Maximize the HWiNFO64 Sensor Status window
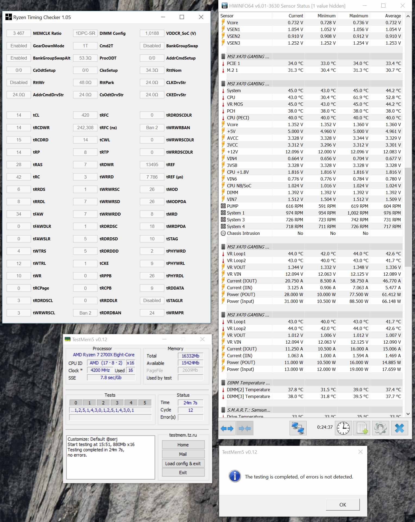 pos(383,6)
